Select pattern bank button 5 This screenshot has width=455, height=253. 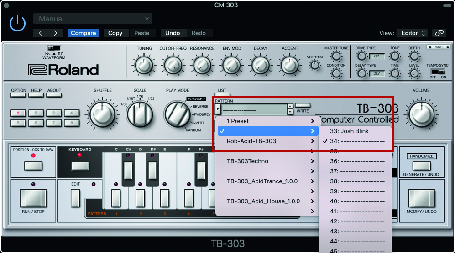pyautogui.click(x=18, y=123)
